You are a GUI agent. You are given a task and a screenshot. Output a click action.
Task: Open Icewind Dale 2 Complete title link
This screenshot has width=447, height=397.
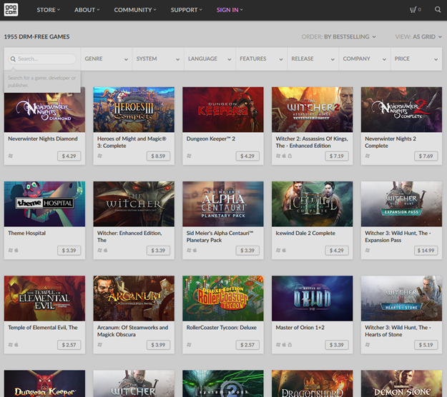pos(305,233)
